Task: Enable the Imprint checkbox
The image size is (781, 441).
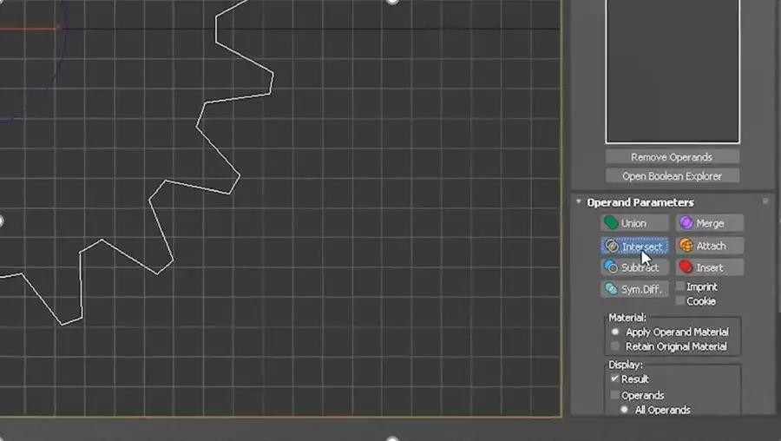Action: click(680, 286)
